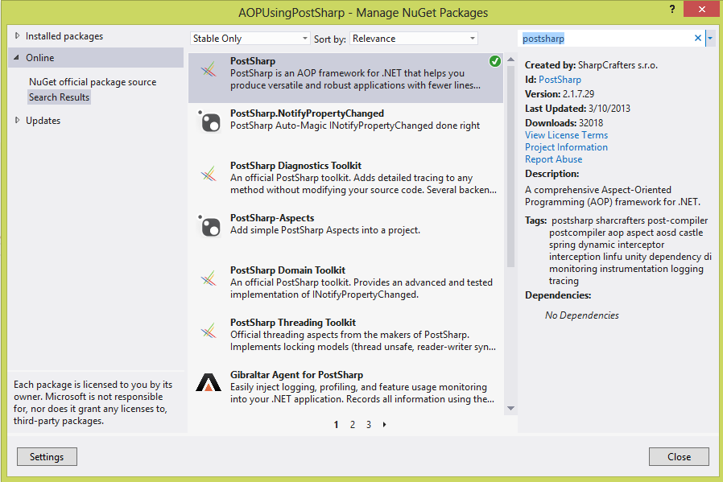Open View License Terms link
Image resolution: width=723 pixels, height=482 pixels.
(x=566, y=135)
